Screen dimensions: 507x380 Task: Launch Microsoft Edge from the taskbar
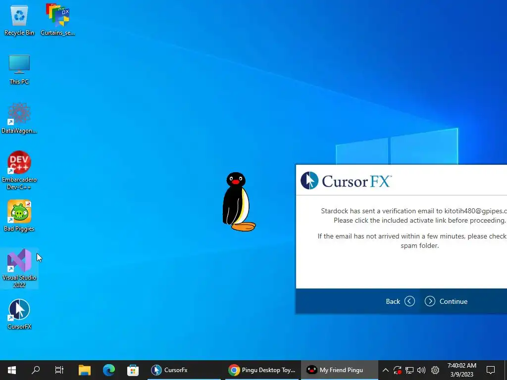[108, 370]
